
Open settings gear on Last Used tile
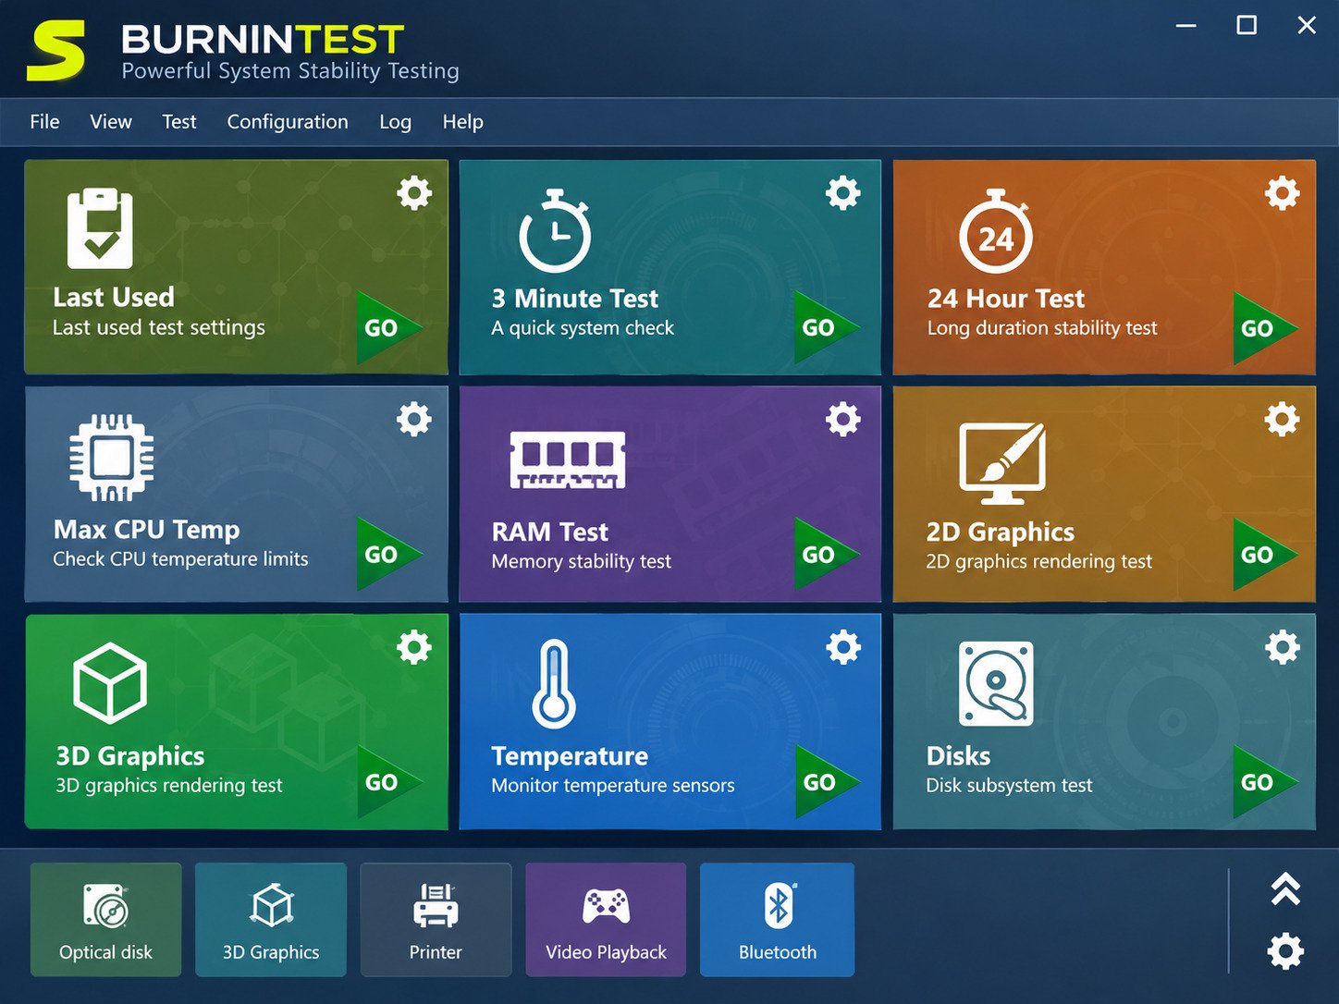414,193
